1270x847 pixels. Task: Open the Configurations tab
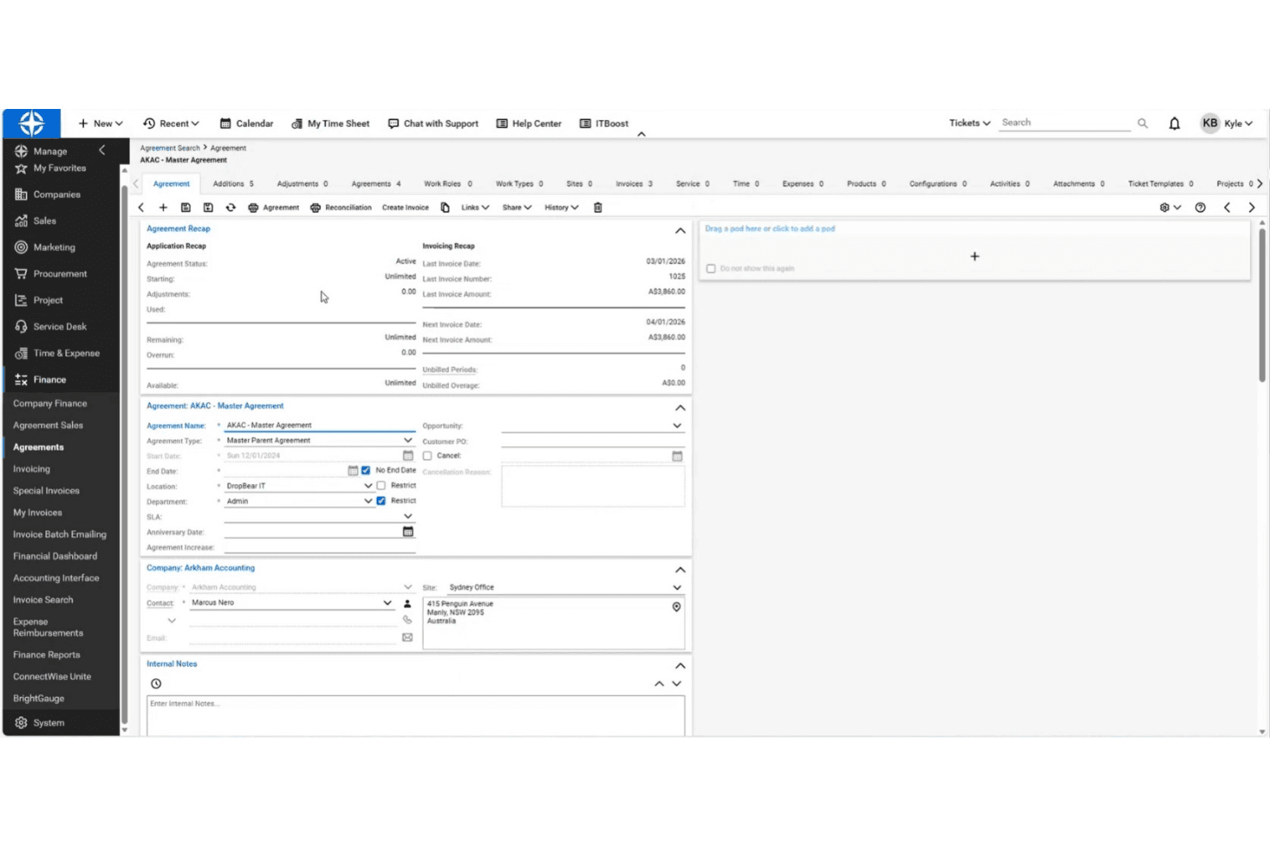click(938, 184)
